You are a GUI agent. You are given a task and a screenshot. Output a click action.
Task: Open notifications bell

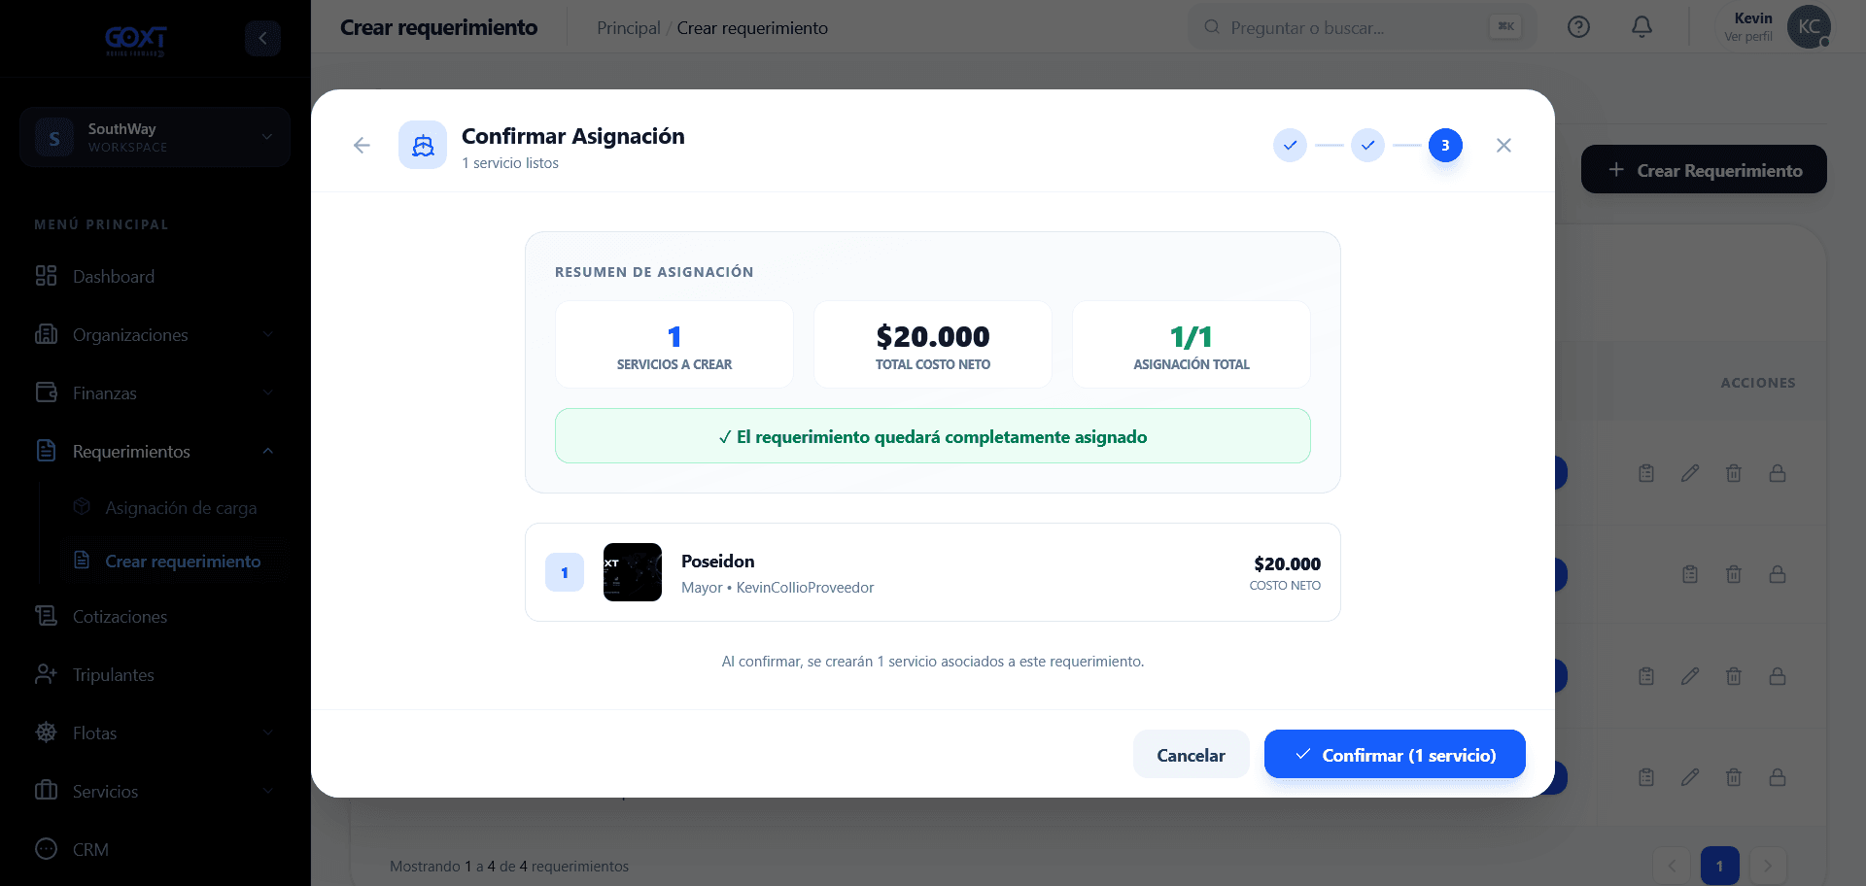tap(1641, 27)
